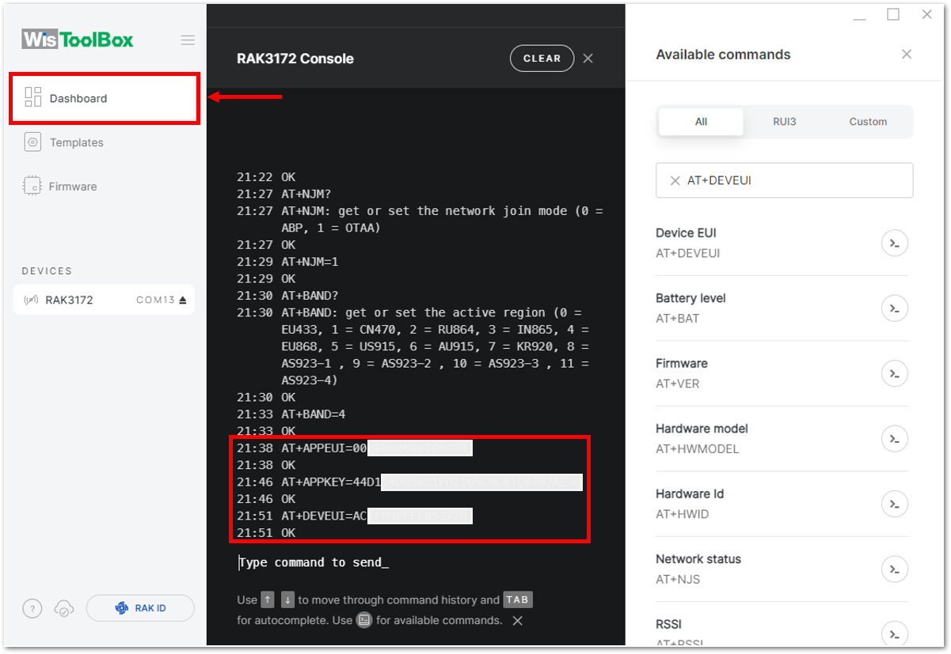Viewport: 951px width, 654px height.
Task: Click the TAB autocomplete key hint
Action: [x=517, y=599]
